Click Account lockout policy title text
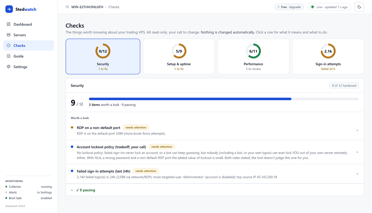 tap(111, 147)
